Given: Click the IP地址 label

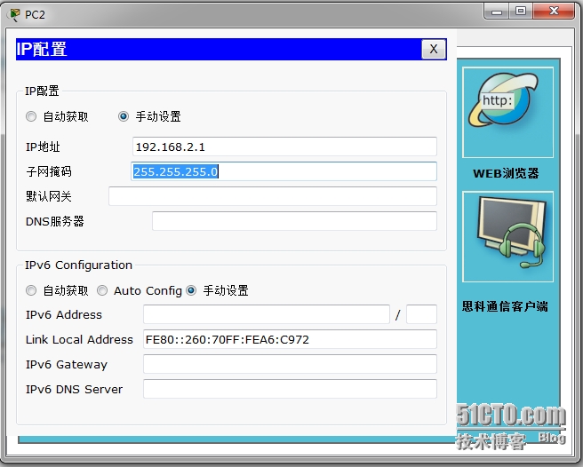Looking at the screenshot, I should click(x=43, y=146).
